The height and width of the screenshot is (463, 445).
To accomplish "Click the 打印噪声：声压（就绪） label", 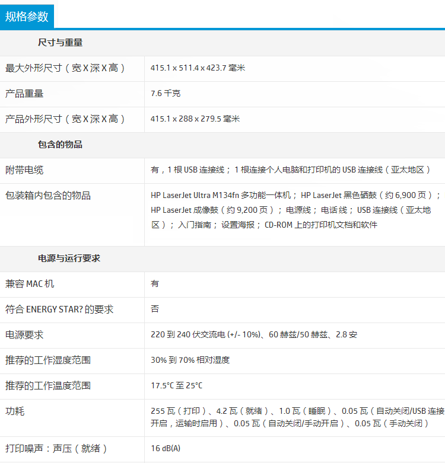I will 56,449.
